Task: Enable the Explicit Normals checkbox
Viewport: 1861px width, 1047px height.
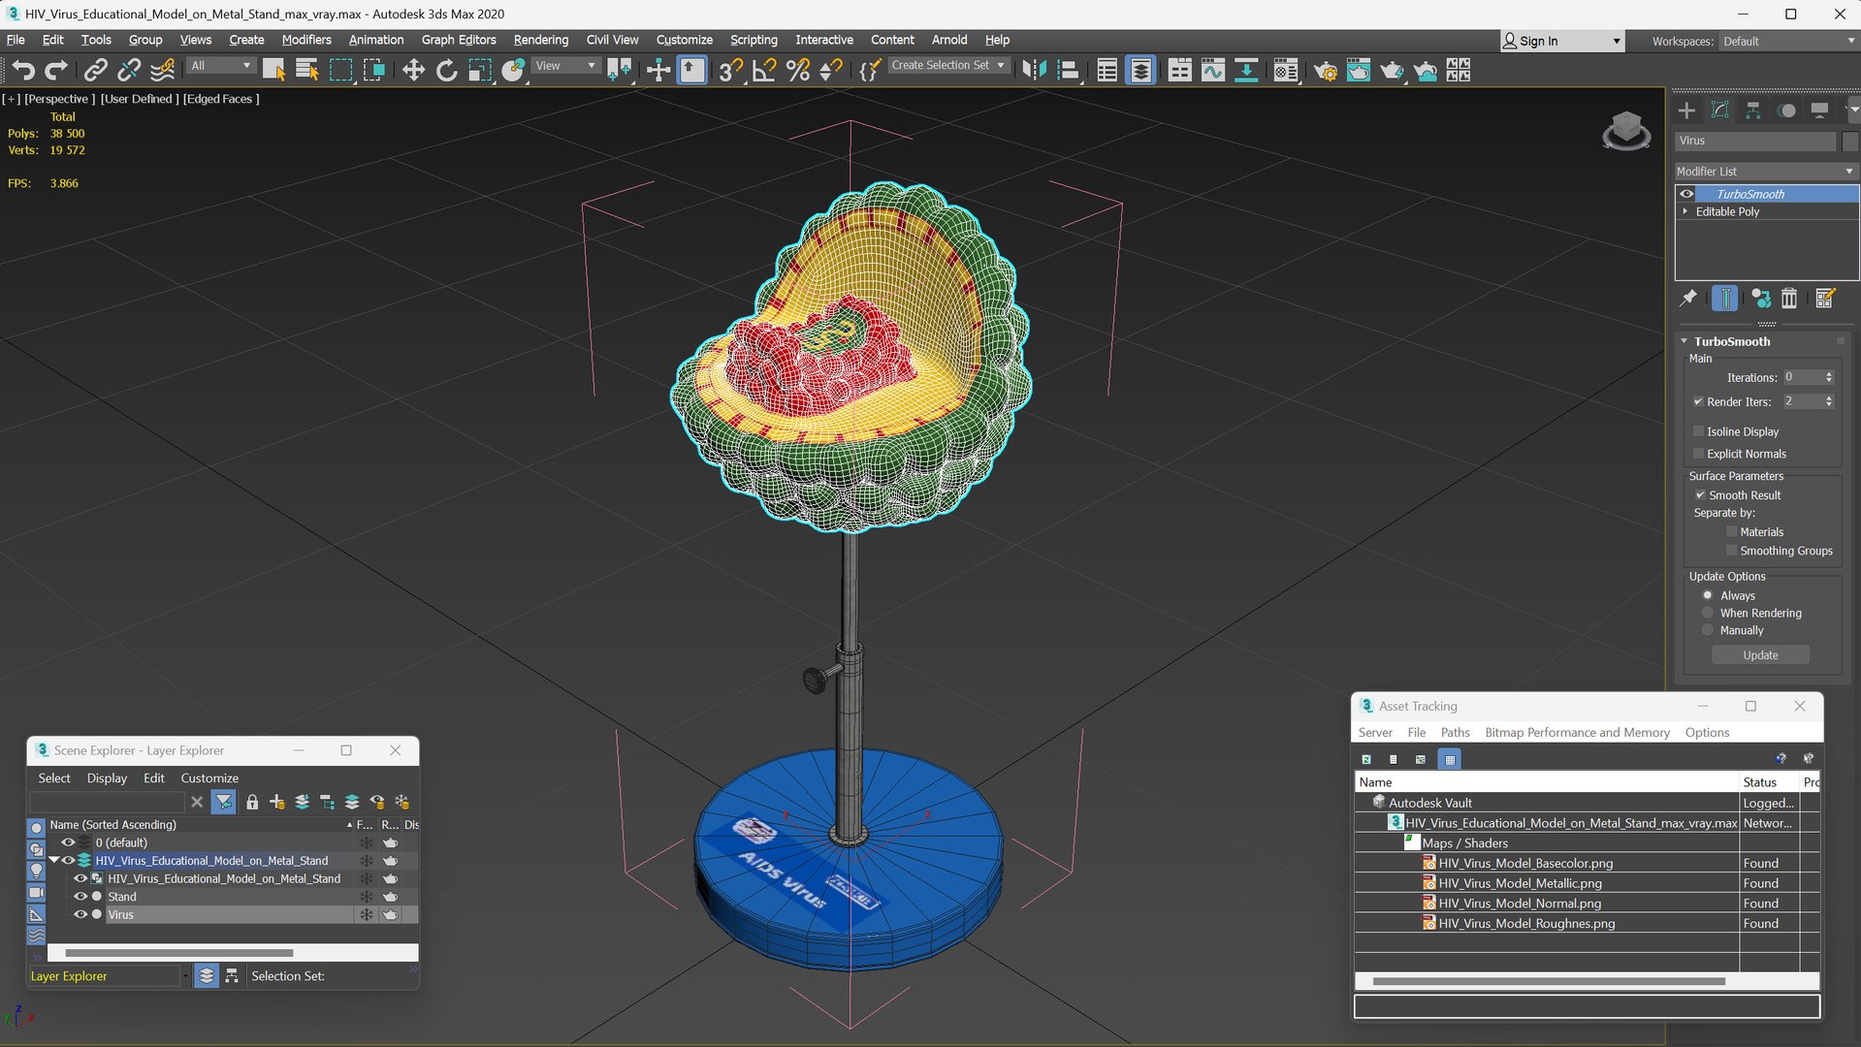Action: click(1698, 454)
